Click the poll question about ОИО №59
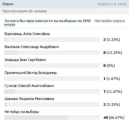 (48, 23)
